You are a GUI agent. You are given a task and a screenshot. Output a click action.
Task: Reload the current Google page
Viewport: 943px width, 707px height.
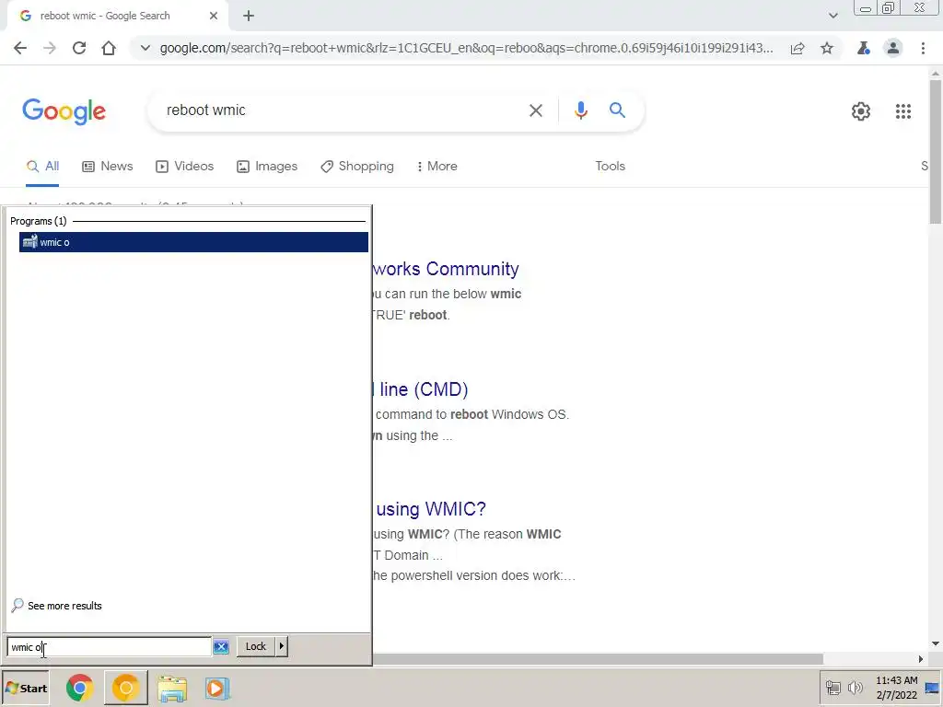tap(79, 48)
